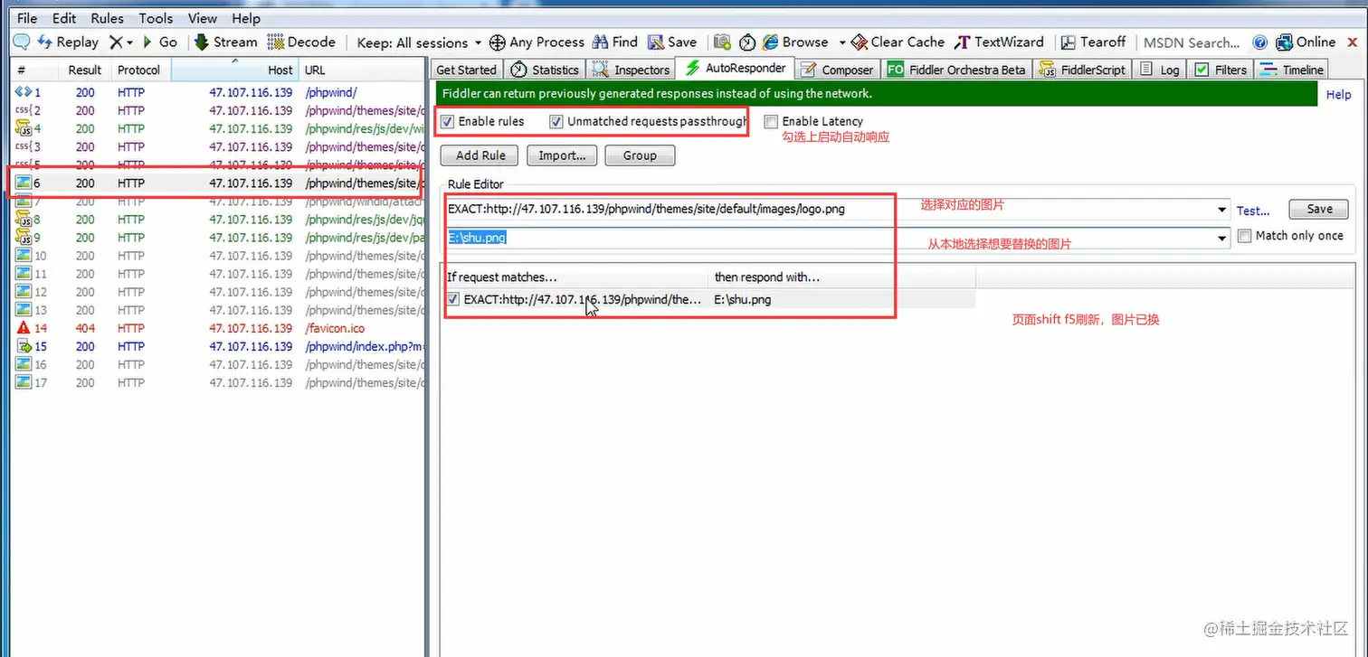Click the timer clock icon in toolbar
1368x657 pixels.
747,42
